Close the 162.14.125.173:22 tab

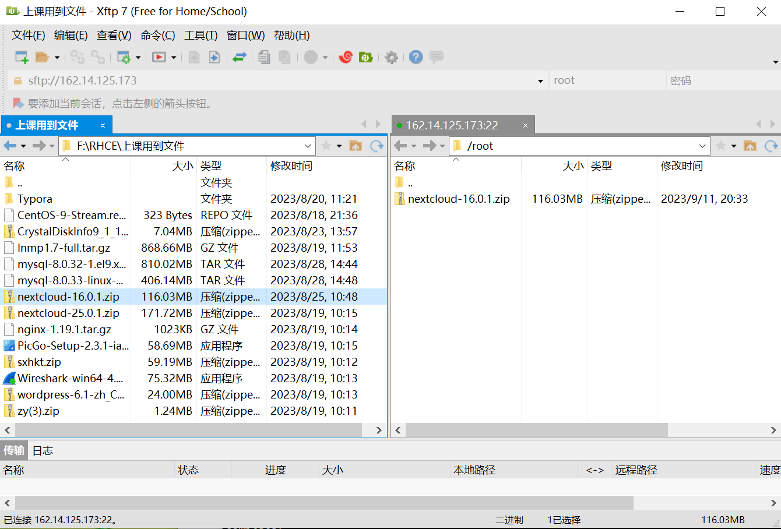pyautogui.click(x=525, y=125)
